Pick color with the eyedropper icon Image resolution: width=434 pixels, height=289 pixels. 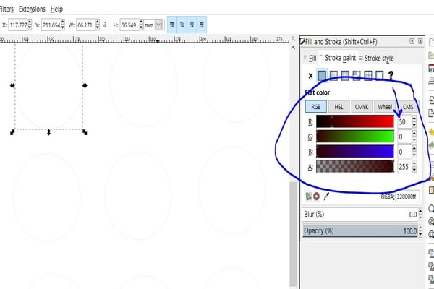click(x=327, y=197)
